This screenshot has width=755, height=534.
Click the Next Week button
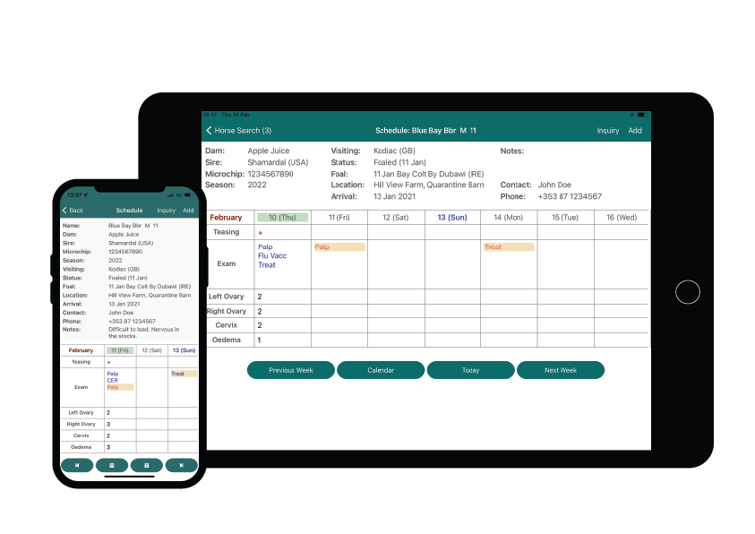click(x=561, y=370)
